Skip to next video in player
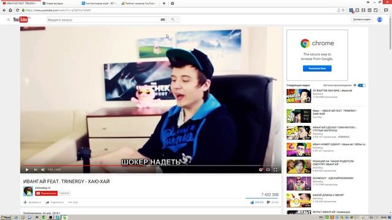 click(x=36, y=170)
